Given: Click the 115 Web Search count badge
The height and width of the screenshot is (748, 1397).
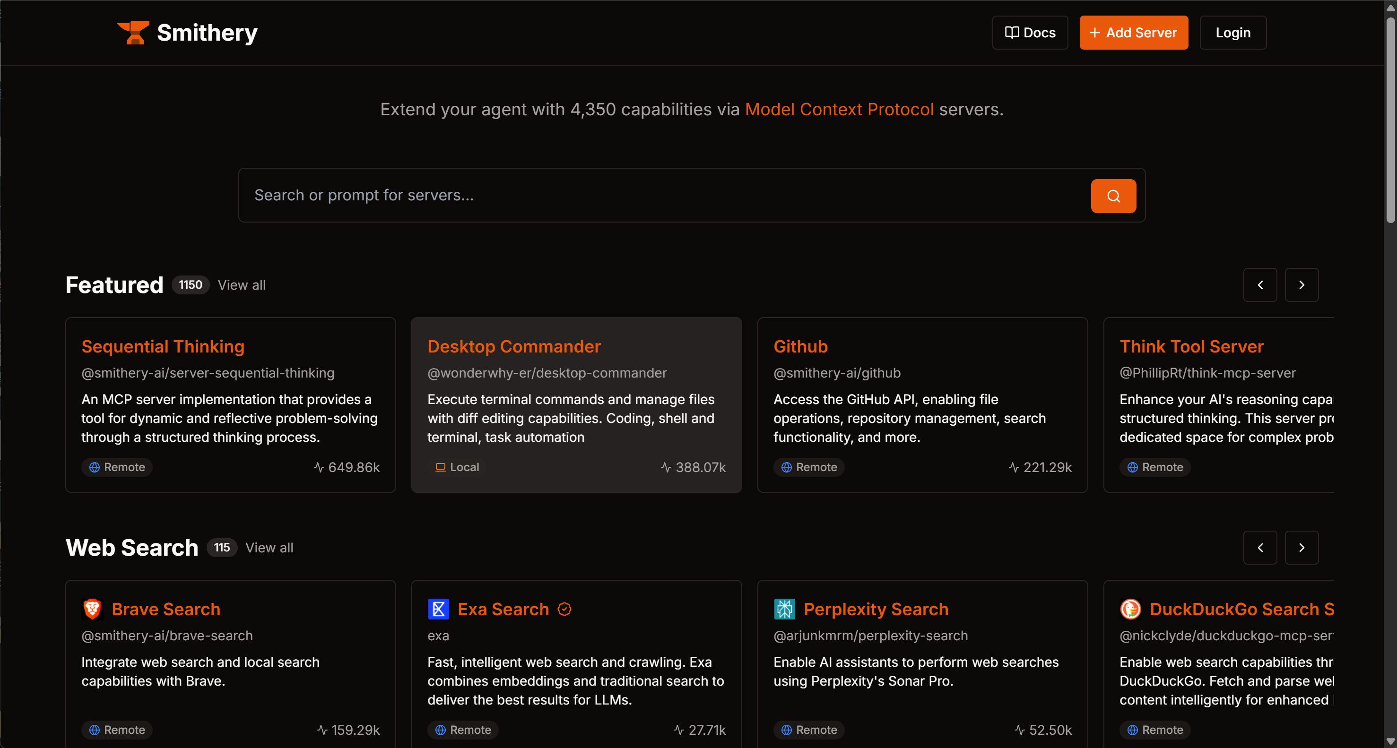Looking at the screenshot, I should point(222,548).
